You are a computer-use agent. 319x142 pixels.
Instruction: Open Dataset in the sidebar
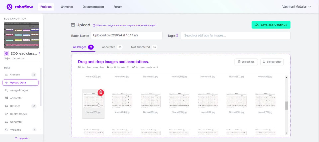(x=20, y=106)
